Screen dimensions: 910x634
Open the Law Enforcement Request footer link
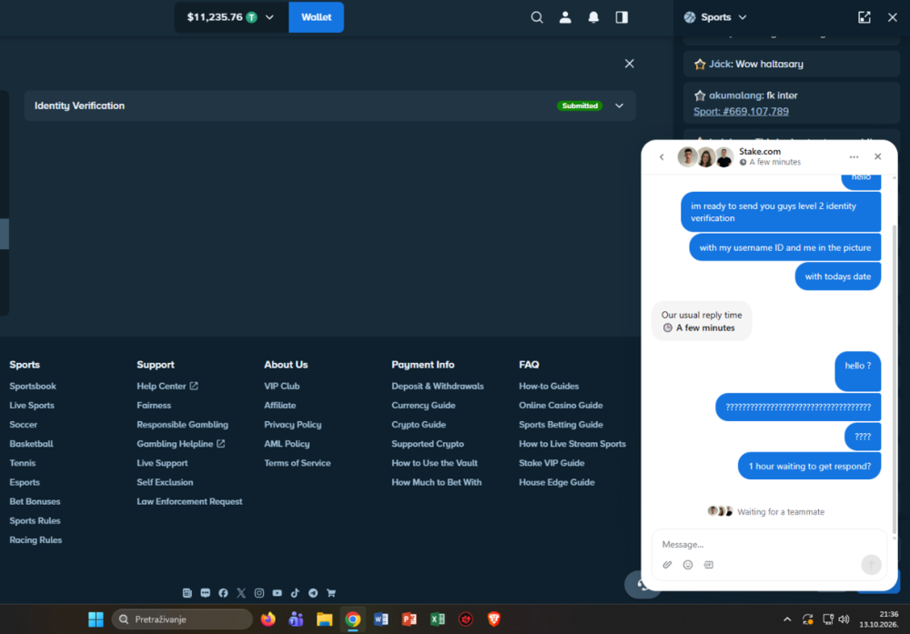tap(190, 501)
